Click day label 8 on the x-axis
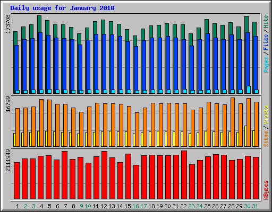Screen dimensions: 272x212 pyautogui.click(x=73, y=206)
